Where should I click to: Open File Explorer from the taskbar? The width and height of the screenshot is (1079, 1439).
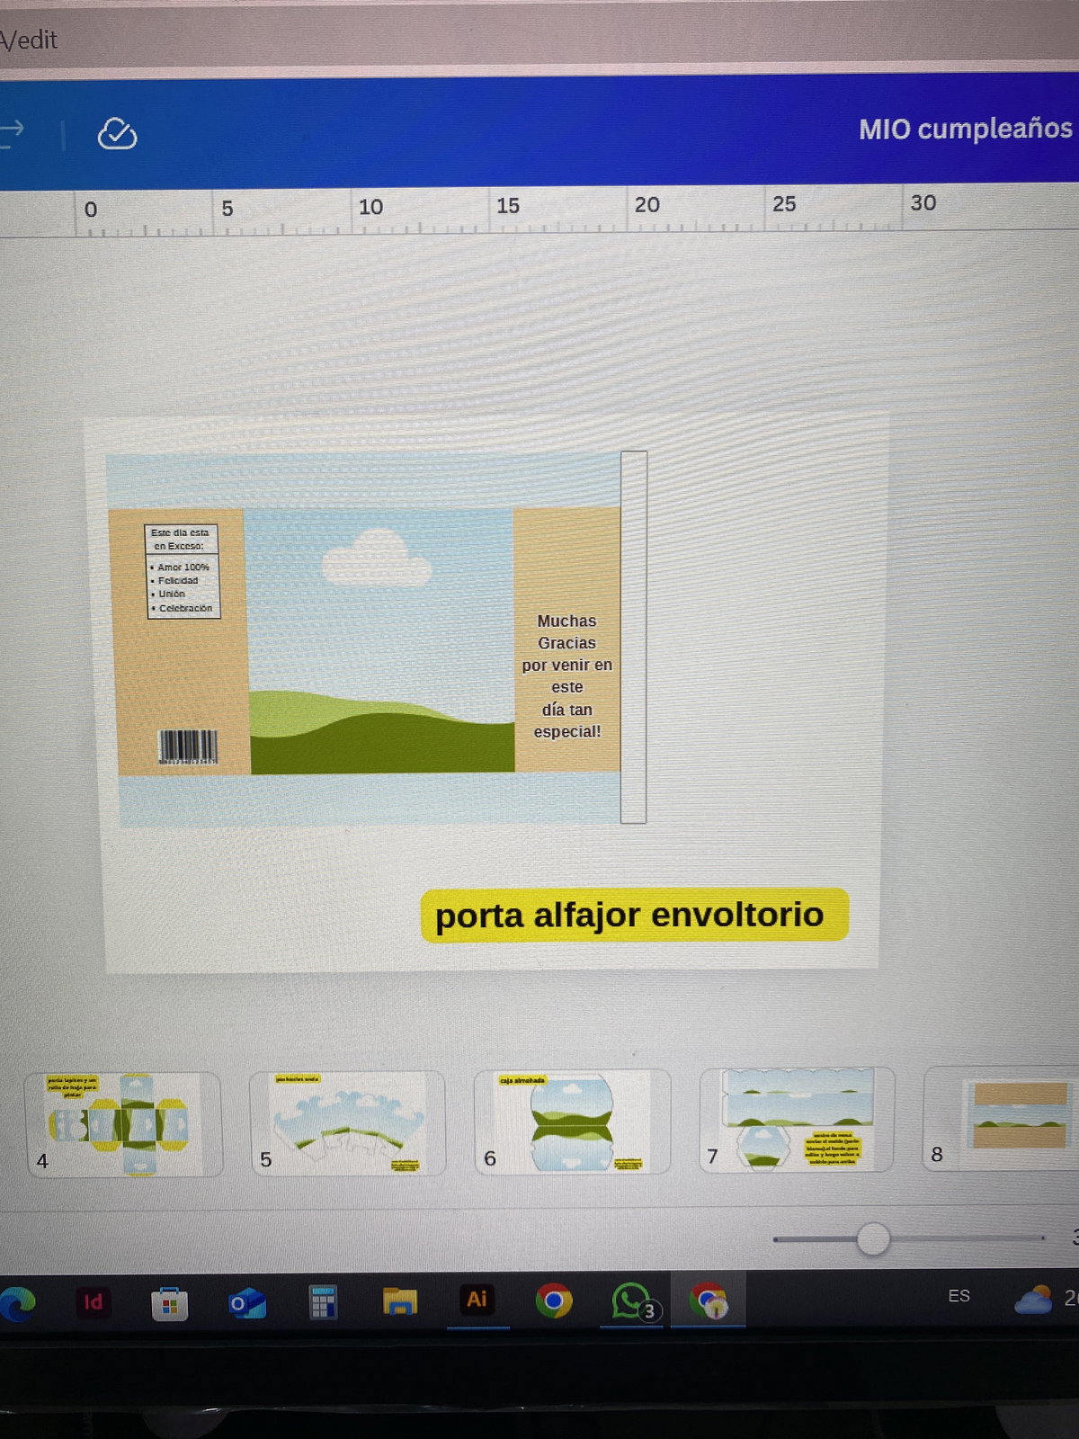tap(400, 1301)
